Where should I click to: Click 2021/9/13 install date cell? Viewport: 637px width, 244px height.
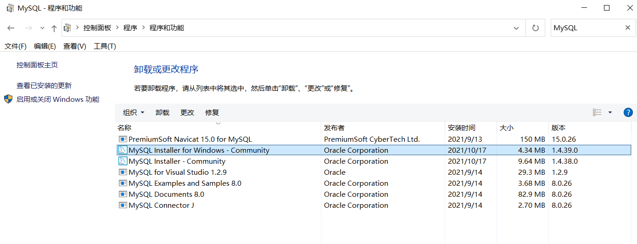[465, 139]
